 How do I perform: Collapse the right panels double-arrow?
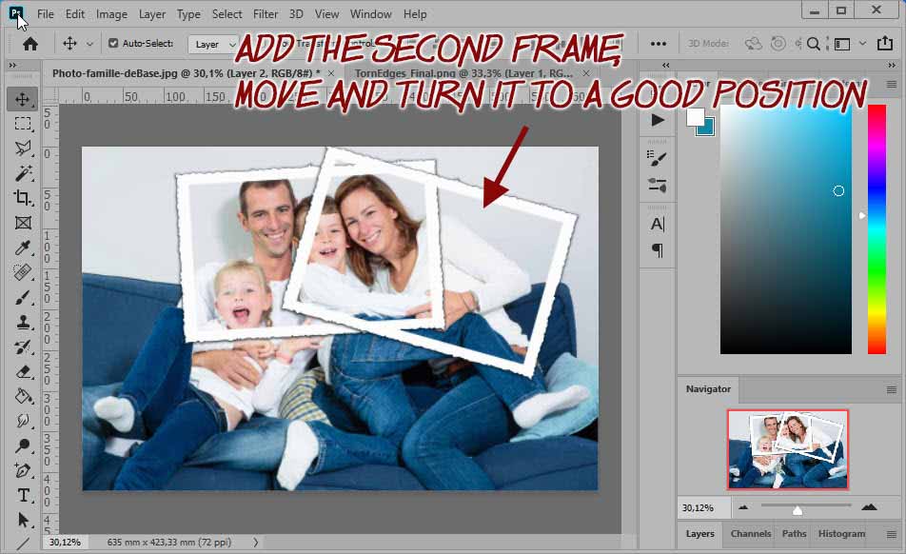pos(892,66)
